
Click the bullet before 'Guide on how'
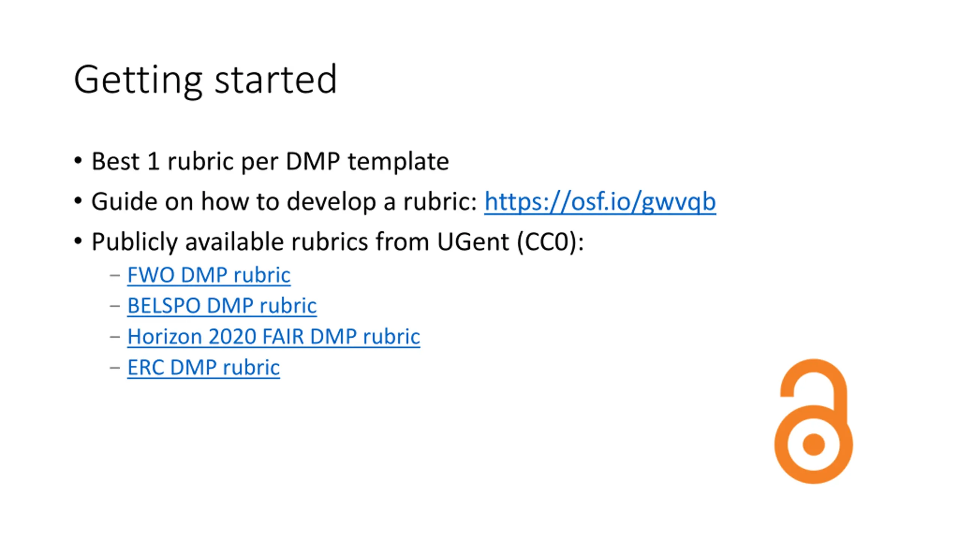coord(78,201)
